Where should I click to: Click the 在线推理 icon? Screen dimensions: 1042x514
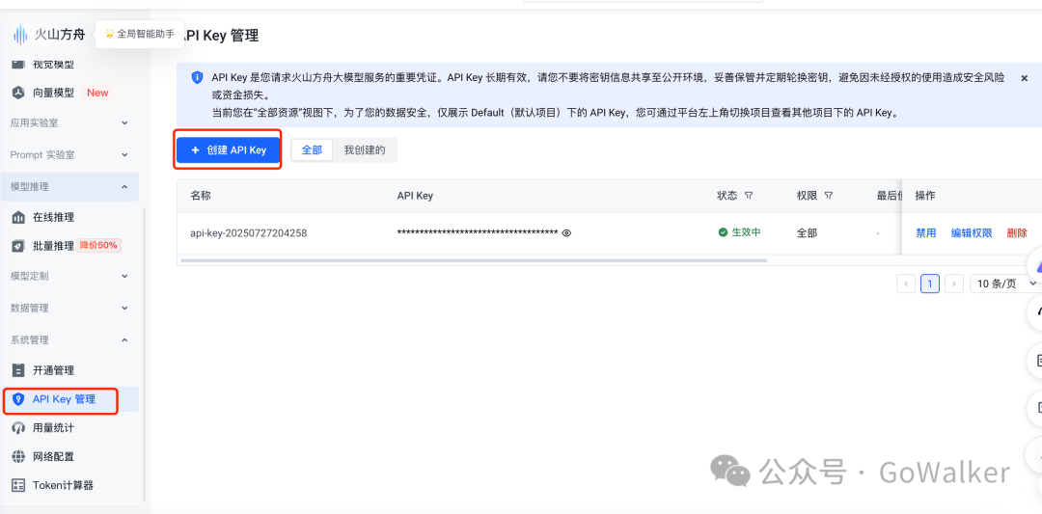(x=18, y=217)
